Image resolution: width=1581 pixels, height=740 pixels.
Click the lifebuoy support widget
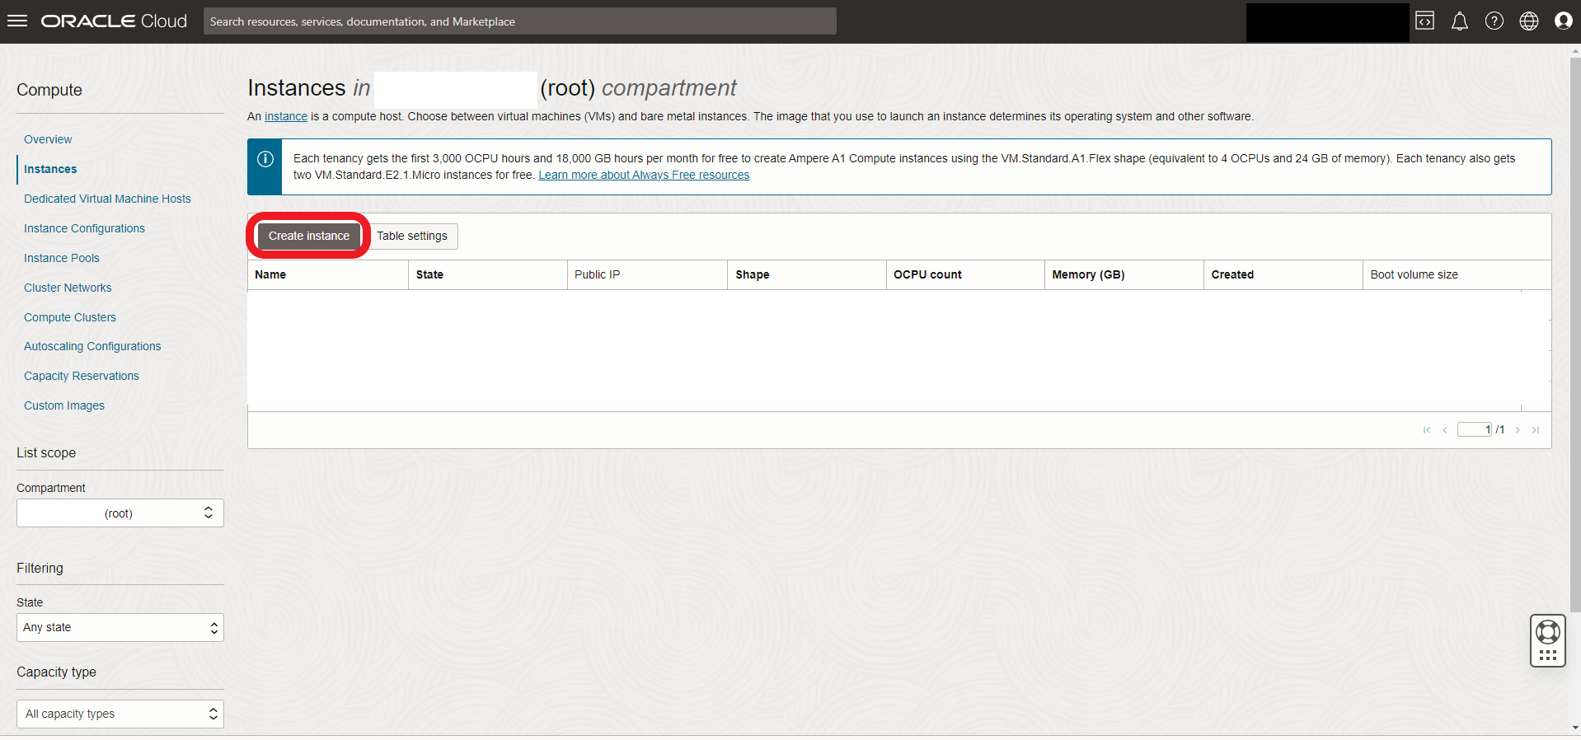[x=1547, y=633]
